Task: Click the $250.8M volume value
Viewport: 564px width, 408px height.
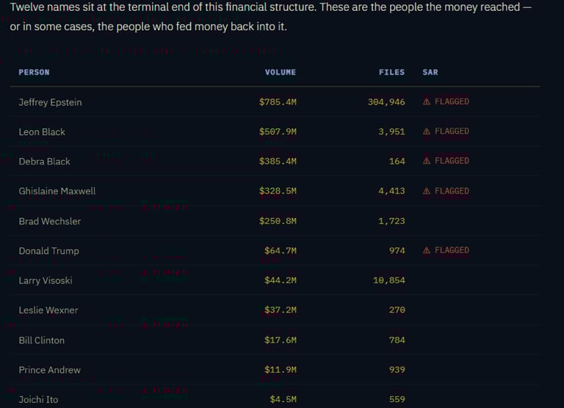Action: [278, 221]
